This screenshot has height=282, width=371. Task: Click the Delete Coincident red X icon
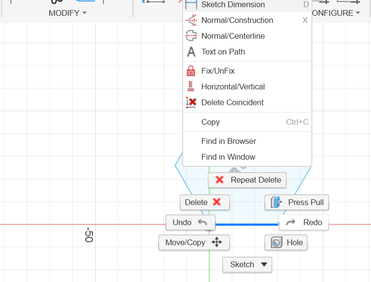(x=191, y=102)
